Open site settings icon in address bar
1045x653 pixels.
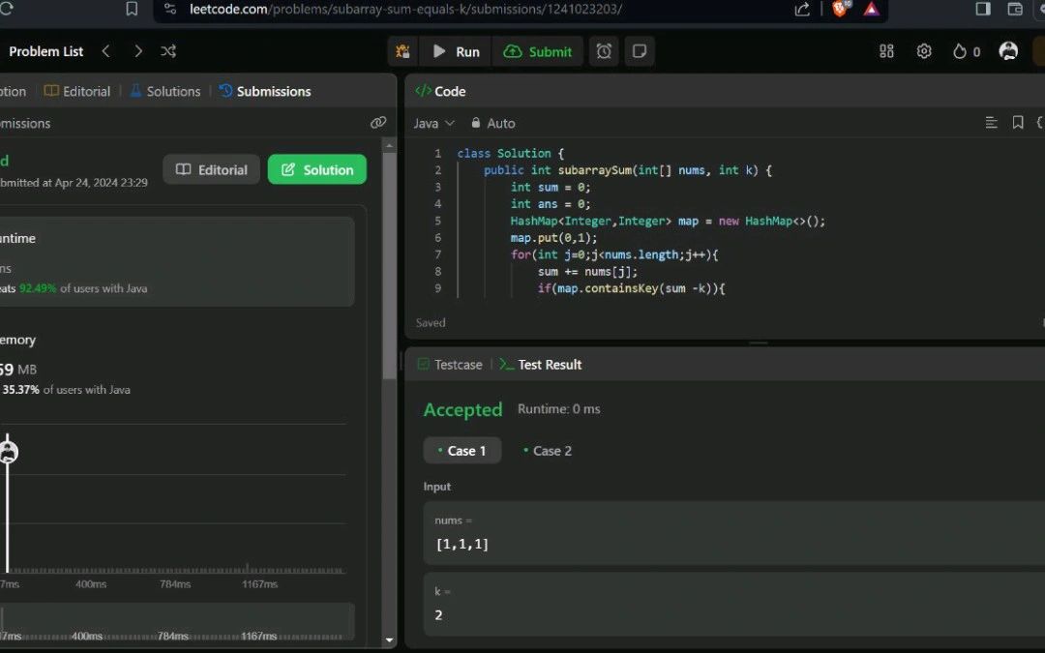[x=170, y=9]
